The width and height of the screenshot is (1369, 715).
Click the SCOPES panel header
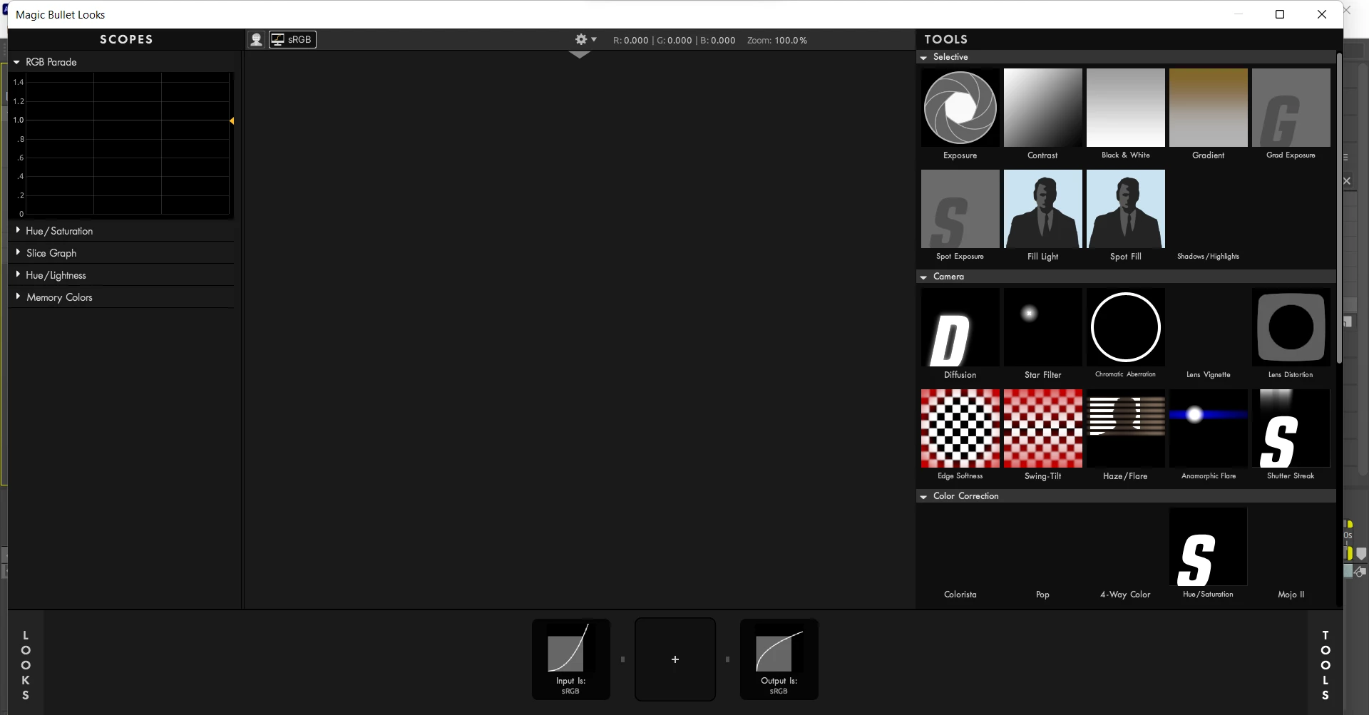click(x=126, y=39)
